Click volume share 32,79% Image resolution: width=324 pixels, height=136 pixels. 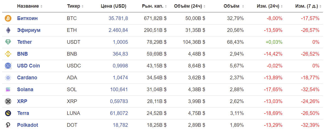[x=235, y=18]
